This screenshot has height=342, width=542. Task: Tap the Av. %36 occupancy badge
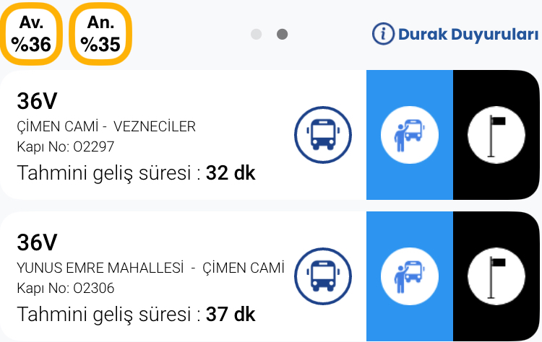tap(30, 34)
